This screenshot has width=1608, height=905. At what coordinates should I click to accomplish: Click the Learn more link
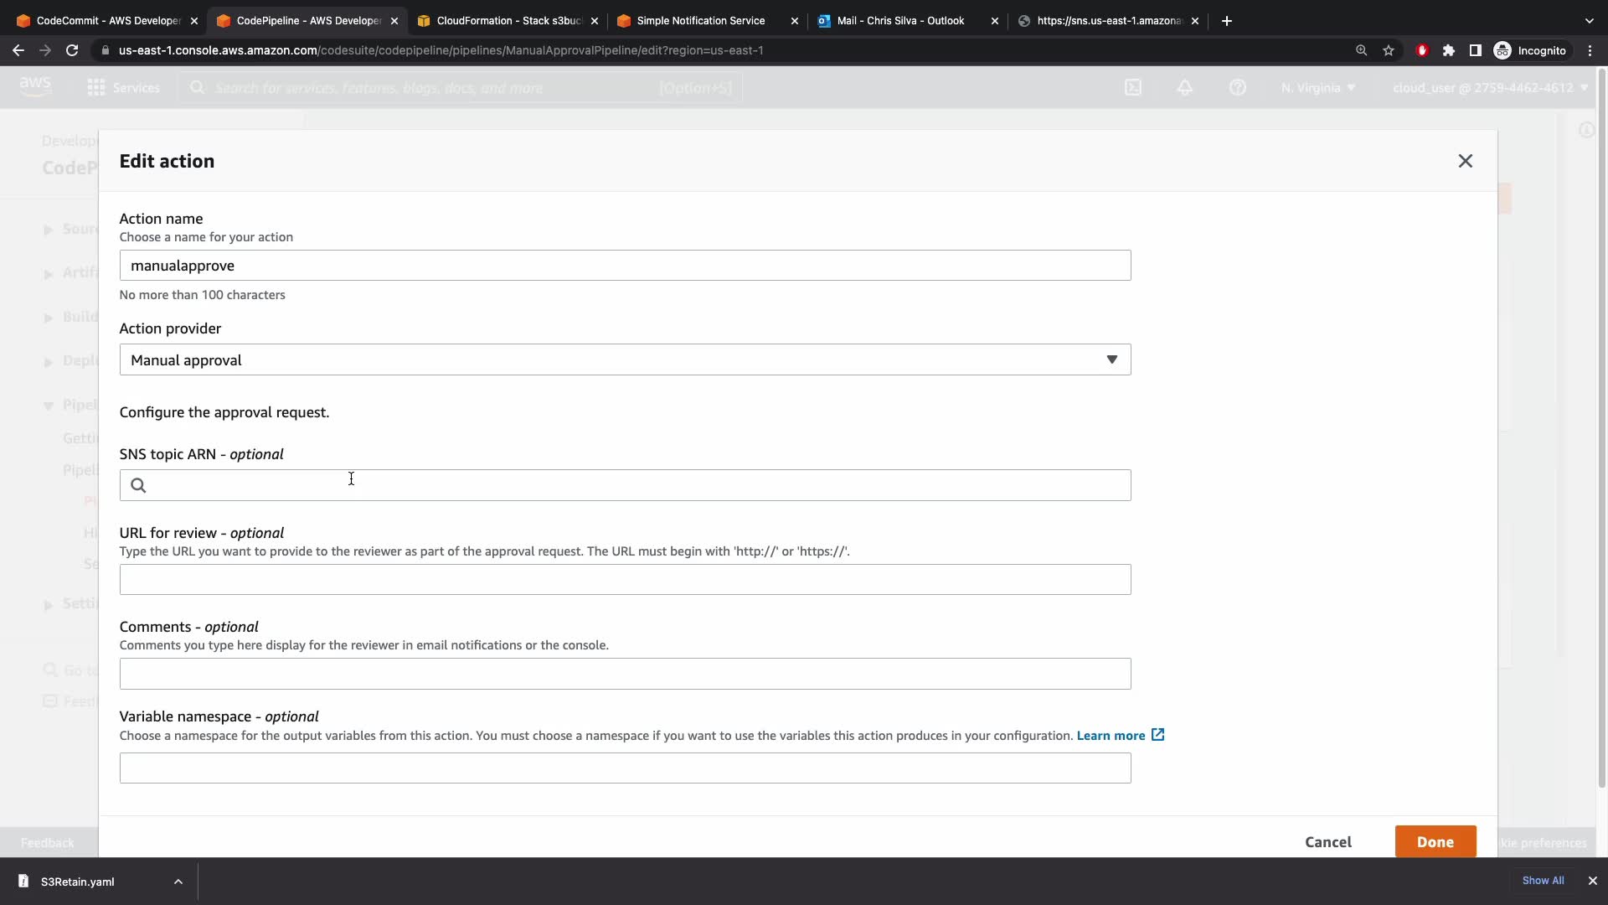click(1111, 736)
